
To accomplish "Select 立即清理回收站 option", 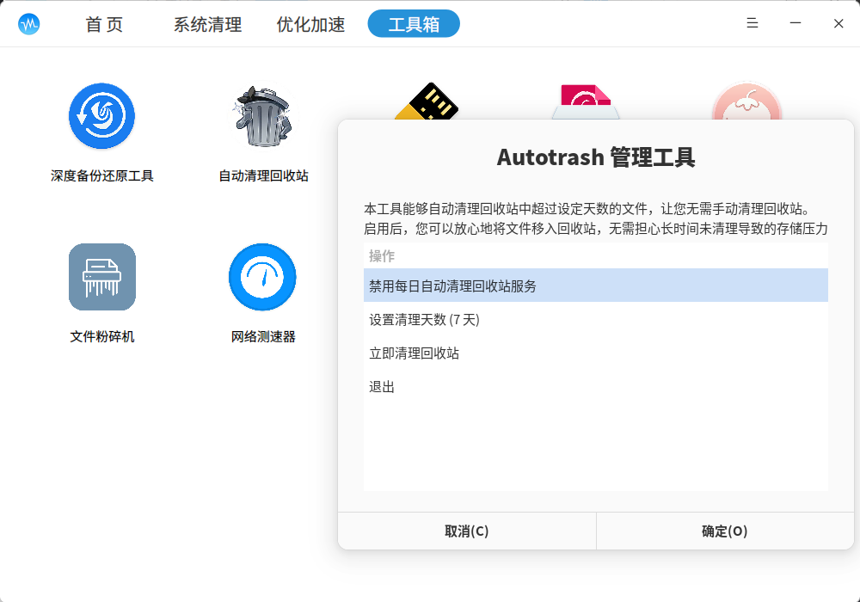I will tap(596, 353).
